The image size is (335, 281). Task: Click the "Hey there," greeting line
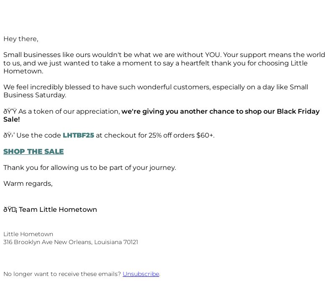coord(21,39)
